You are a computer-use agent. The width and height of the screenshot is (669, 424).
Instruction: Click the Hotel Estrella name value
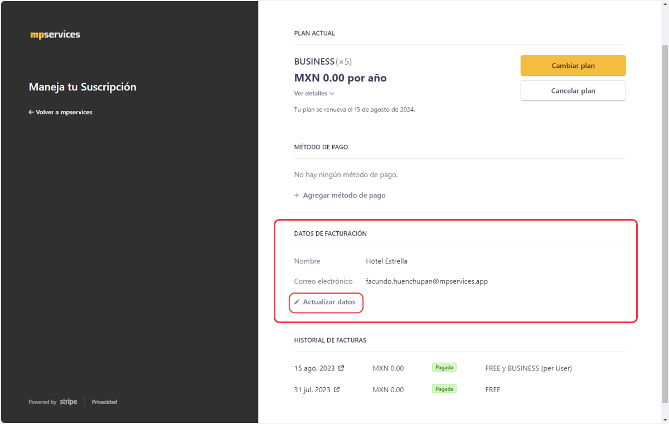pos(386,261)
